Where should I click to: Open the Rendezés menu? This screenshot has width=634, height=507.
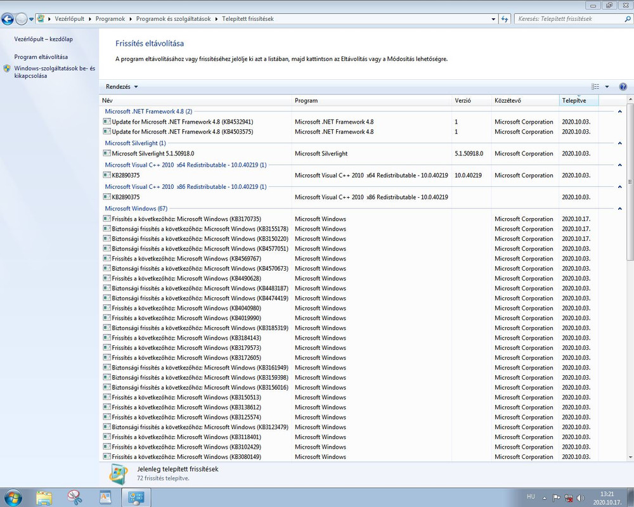point(122,87)
